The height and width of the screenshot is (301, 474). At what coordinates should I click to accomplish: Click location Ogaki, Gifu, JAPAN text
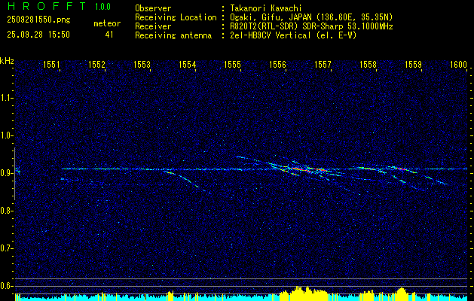pyautogui.click(x=311, y=17)
